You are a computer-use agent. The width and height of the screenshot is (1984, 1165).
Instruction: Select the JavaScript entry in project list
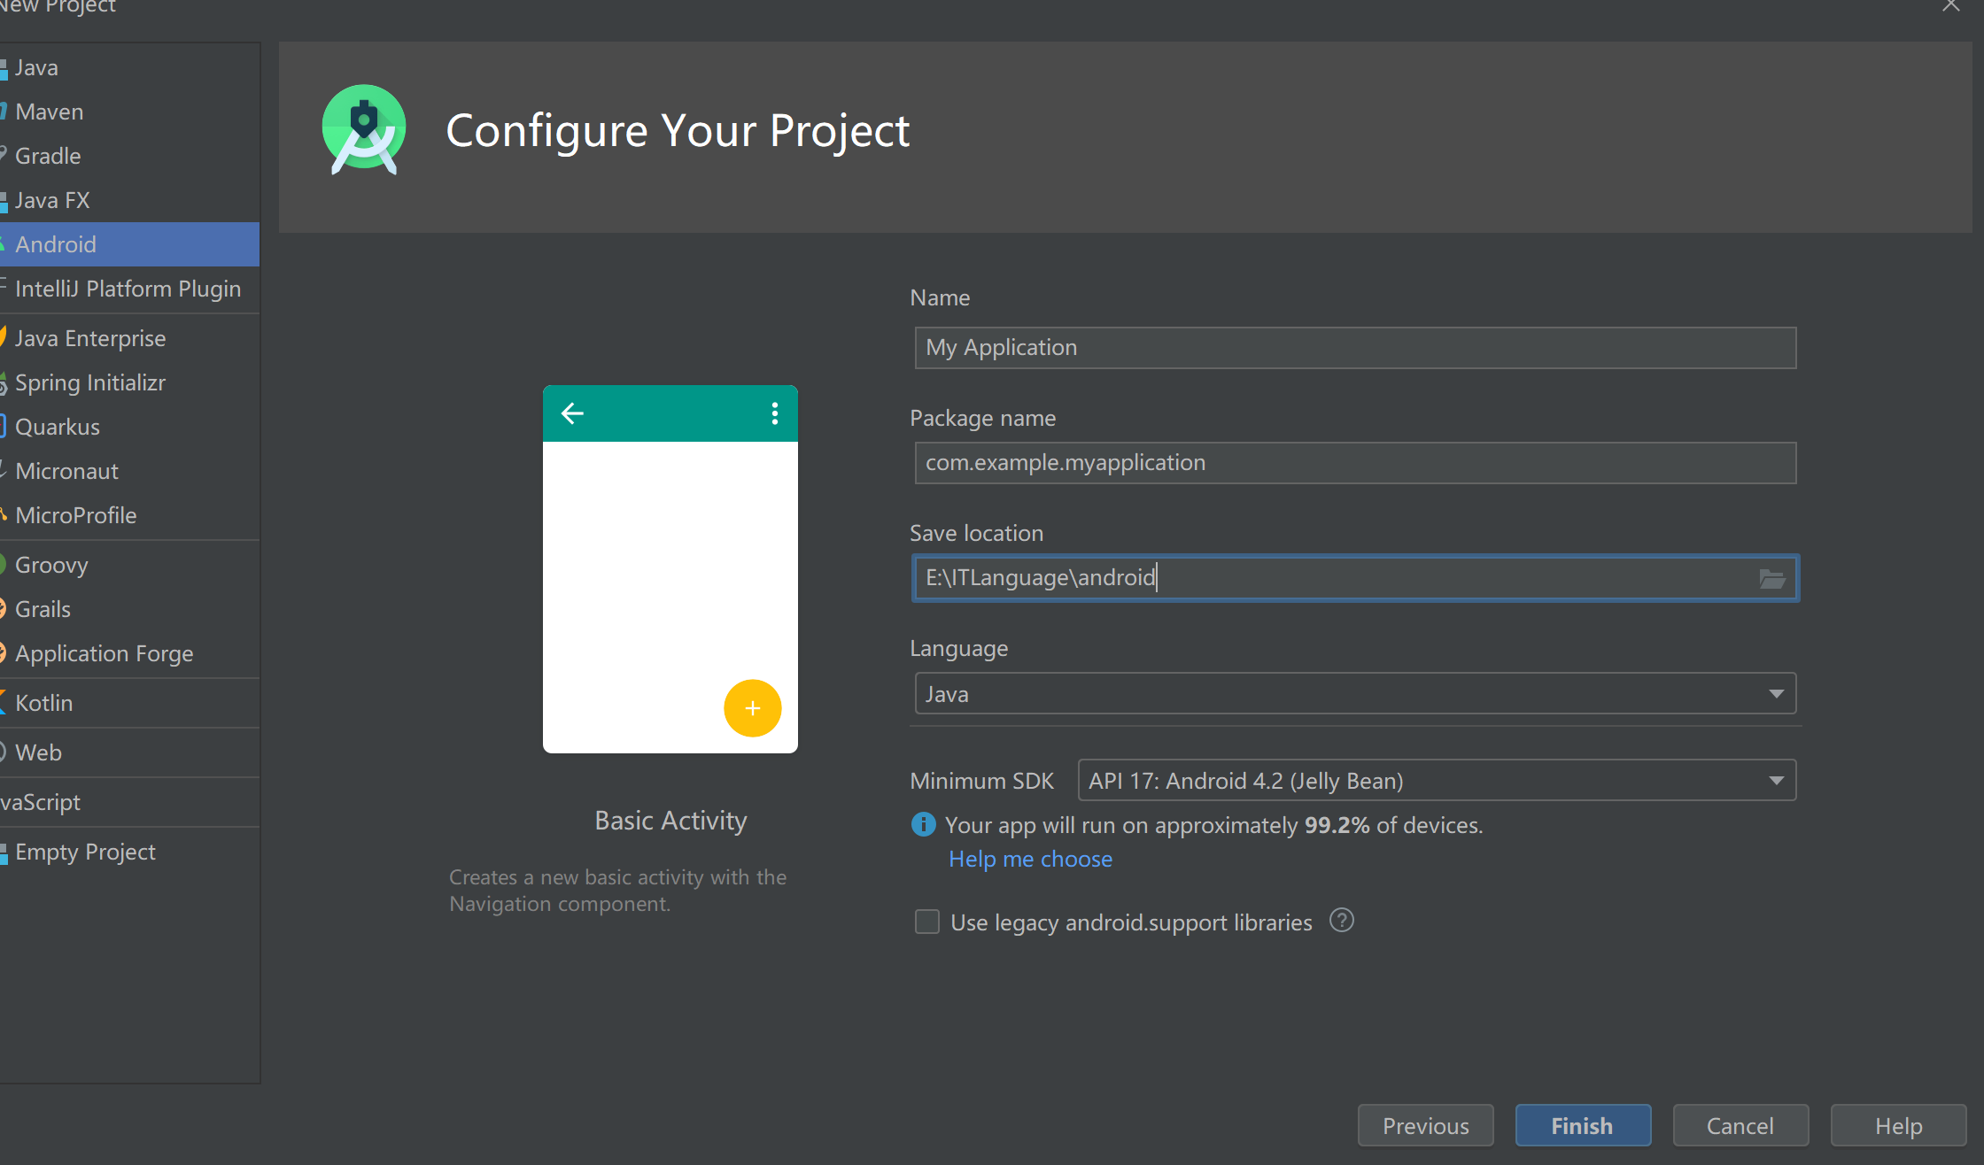pos(129,802)
